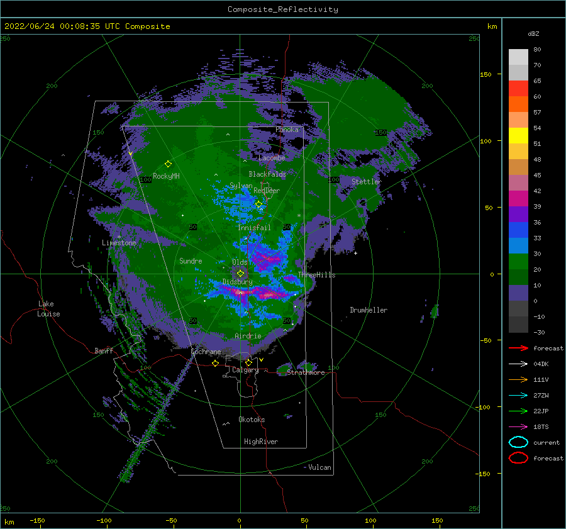Viewport: 566px width, 529px height.
Task: Click the Lacombe city label
Action: coord(272,158)
